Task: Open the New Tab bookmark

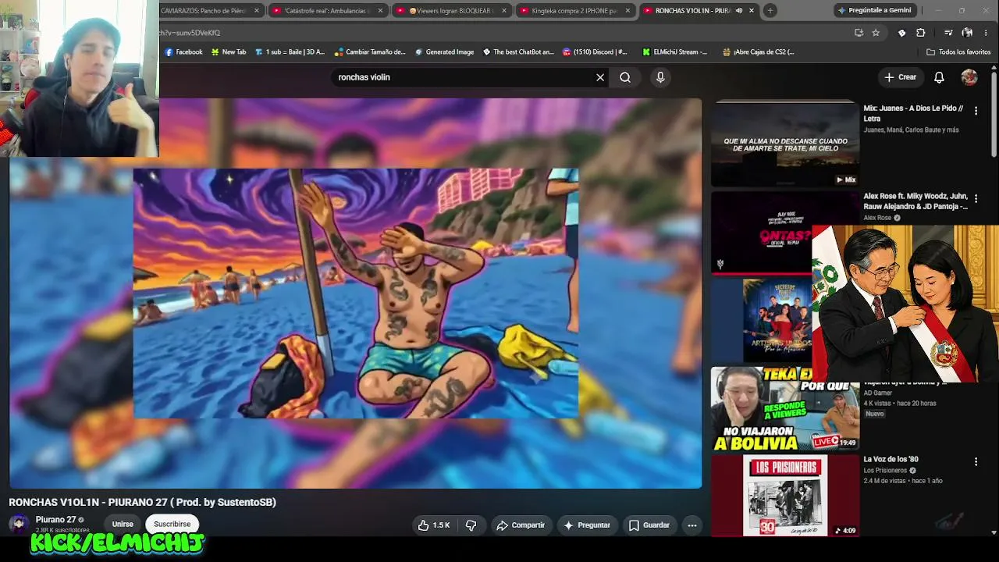Action: click(228, 52)
